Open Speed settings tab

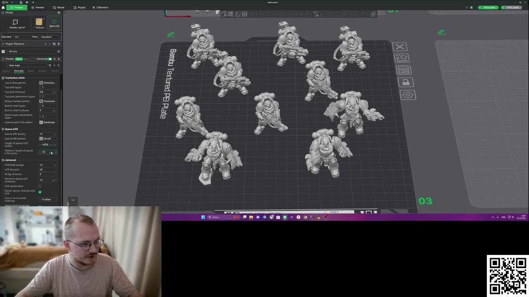click(31, 71)
